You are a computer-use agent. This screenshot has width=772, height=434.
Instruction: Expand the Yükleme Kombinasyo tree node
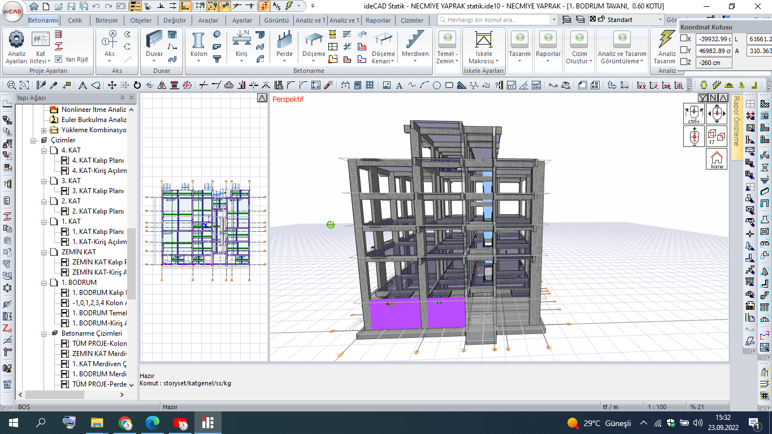pos(44,130)
